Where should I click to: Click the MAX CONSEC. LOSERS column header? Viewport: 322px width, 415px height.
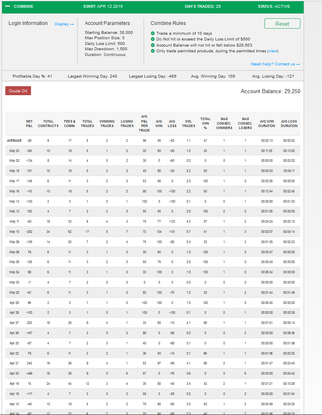(x=245, y=123)
